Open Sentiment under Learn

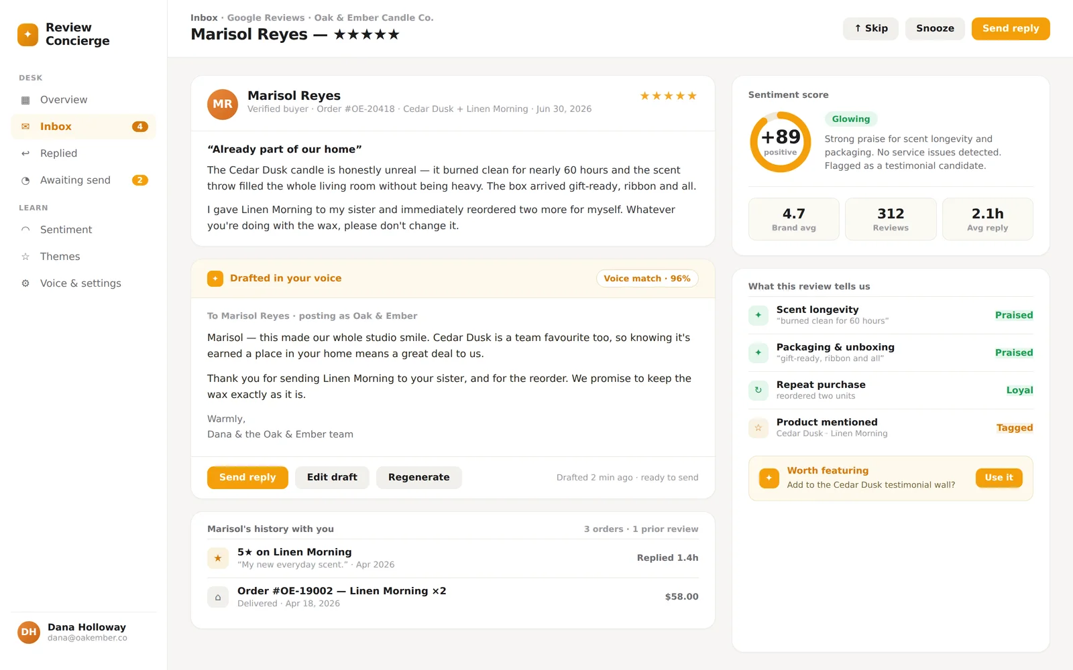[83, 230]
